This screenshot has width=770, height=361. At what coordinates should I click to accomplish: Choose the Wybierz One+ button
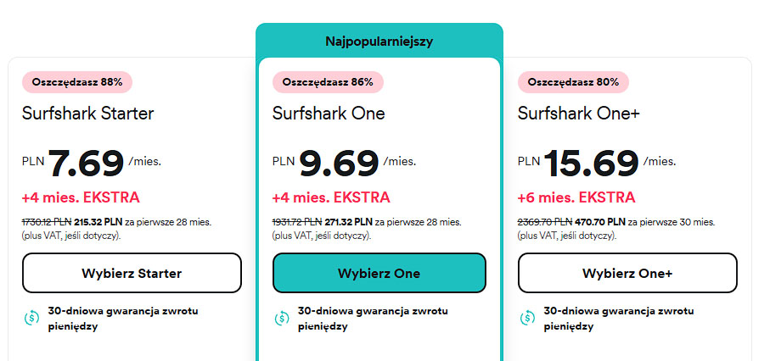point(627,273)
